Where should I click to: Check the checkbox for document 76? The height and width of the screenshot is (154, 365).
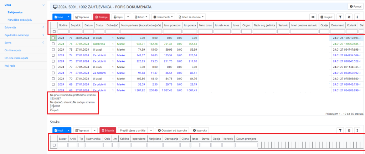click(53, 44)
